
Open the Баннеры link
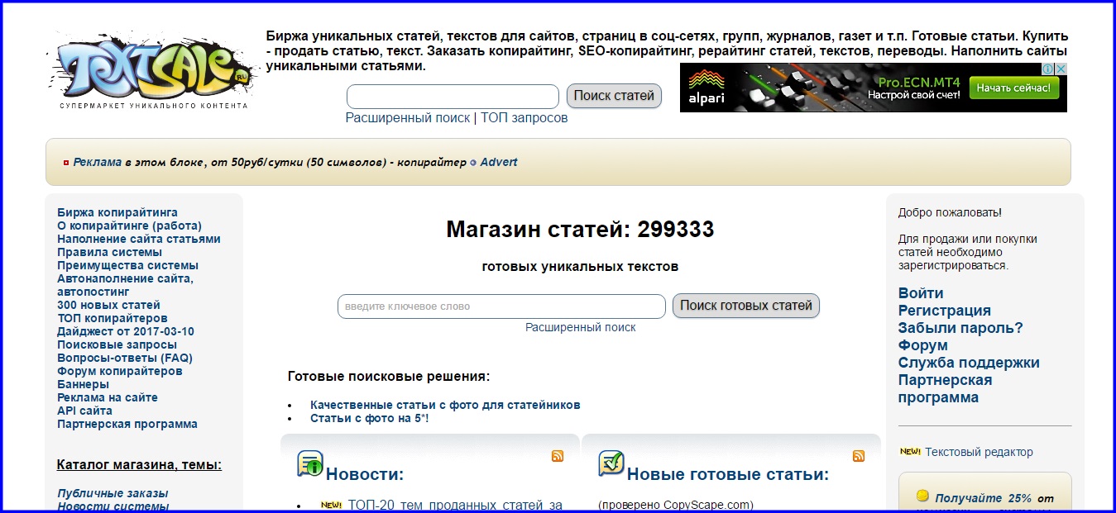(x=84, y=384)
